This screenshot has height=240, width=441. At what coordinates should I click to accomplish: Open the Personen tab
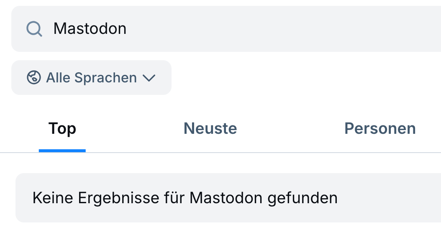[x=380, y=128]
